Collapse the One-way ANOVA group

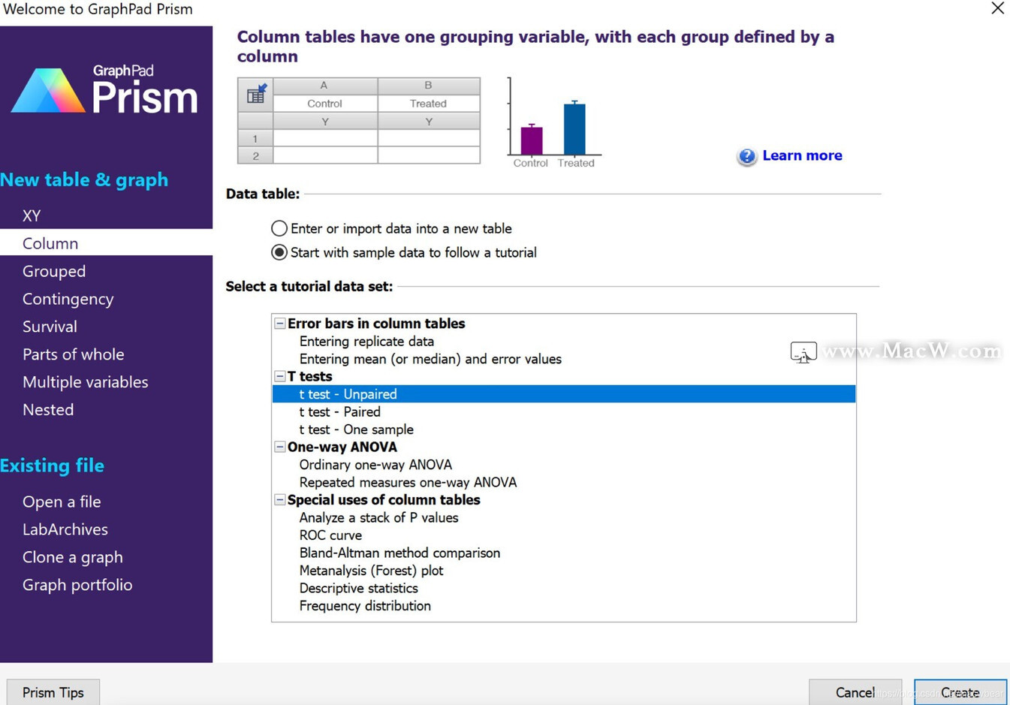(279, 447)
